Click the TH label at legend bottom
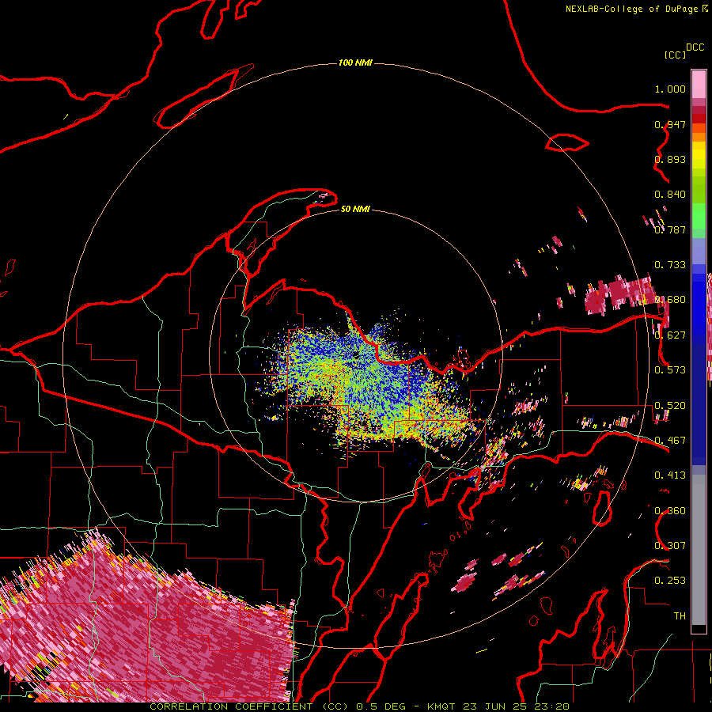712x712 pixels. pos(680,616)
